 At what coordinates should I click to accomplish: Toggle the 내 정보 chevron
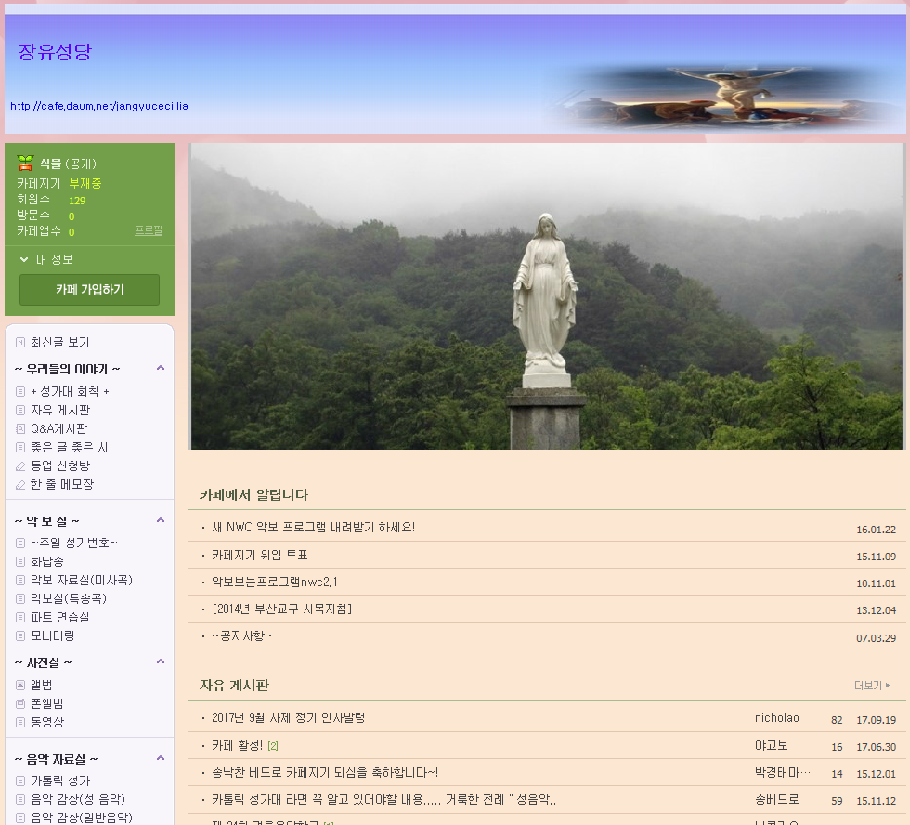pos(24,259)
